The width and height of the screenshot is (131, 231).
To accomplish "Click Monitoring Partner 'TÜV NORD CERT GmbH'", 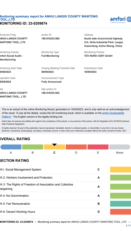I will (x=98, y=56).
